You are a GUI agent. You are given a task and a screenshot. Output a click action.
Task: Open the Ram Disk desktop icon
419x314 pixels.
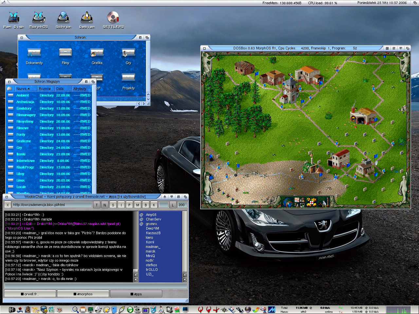[14, 20]
